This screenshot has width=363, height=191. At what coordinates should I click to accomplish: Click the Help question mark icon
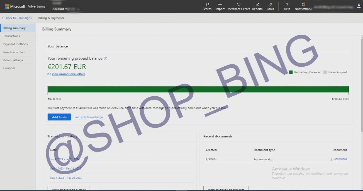pos(287,4)
